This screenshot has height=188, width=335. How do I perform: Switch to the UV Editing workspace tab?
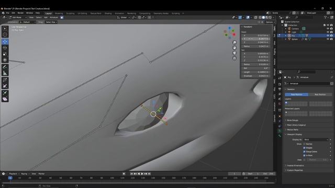(82, 14)
